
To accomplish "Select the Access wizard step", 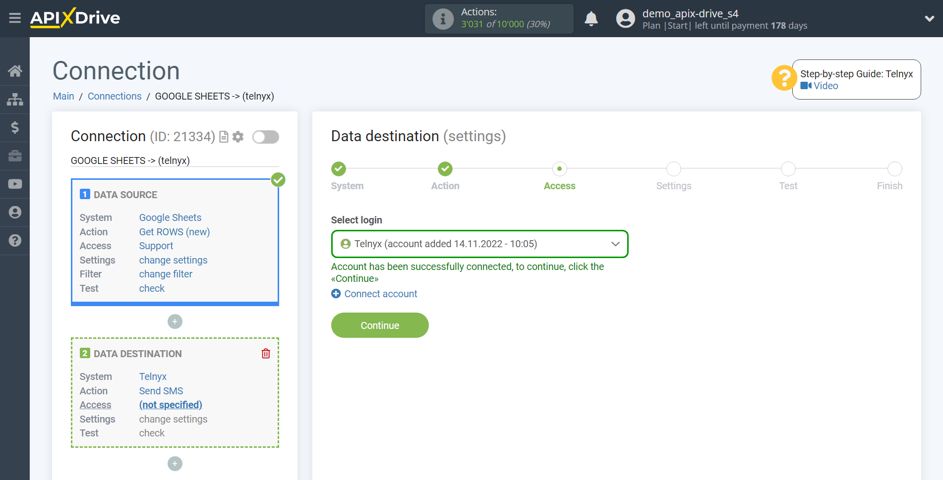I will click(x=560, y=169).
